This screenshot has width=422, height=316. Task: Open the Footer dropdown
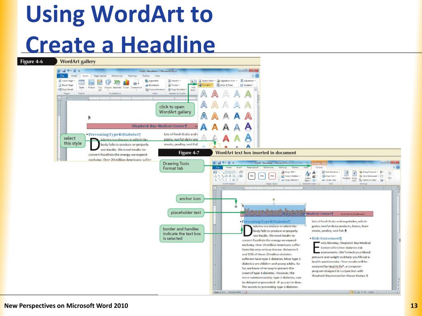coord(174,85)
